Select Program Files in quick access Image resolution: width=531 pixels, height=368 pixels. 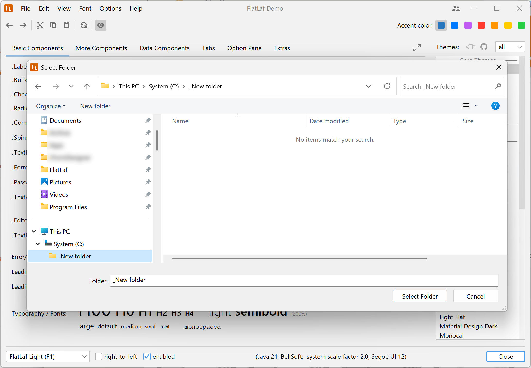[x=68, y=207]
